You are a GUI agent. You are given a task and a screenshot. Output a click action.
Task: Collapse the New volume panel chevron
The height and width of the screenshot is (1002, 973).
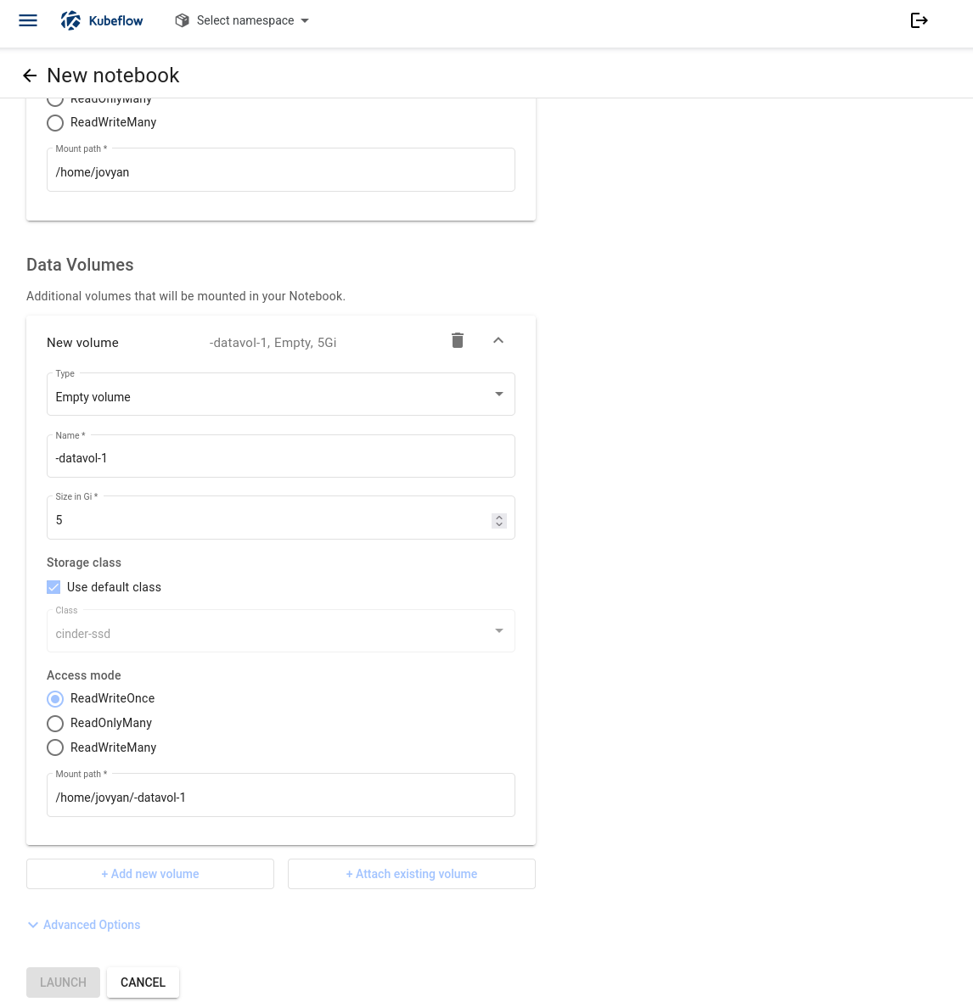click(x=498, y=340)
